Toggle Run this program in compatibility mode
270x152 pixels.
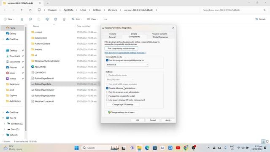[107, 60]
